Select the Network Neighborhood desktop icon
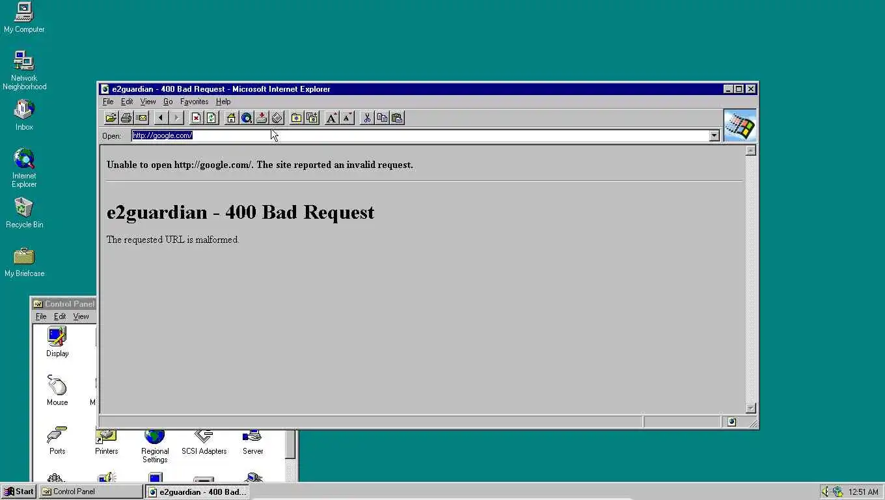Image resolution: width=885 pixels, height=500 pixels. [x=24, y=70]
